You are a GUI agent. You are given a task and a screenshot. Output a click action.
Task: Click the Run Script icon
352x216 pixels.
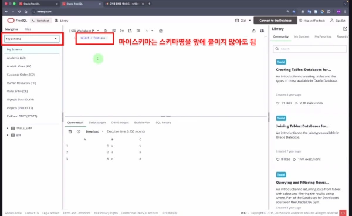pos(114,31)
